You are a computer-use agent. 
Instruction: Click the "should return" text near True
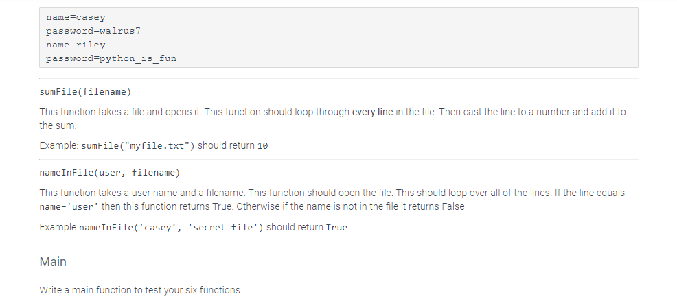[295, 227]
